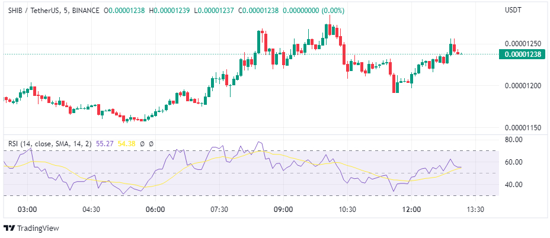Click the 09:00 time axis label
Viewport: 550px width, 238px height.
point(283,210)
